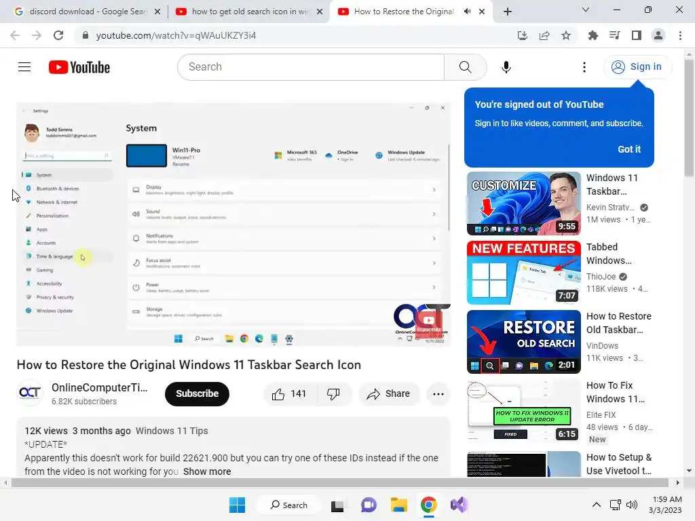Click taskbar Search box
This screenshot has width=695, height=521.
tap(288, 505)
